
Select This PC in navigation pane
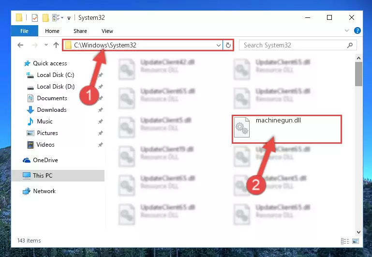[x=58, y=176]
